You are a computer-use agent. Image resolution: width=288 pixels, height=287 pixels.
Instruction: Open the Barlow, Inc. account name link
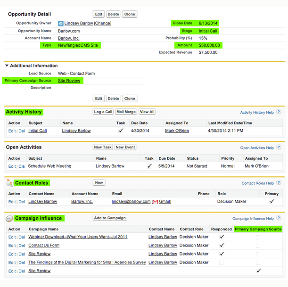click(68, 38)
